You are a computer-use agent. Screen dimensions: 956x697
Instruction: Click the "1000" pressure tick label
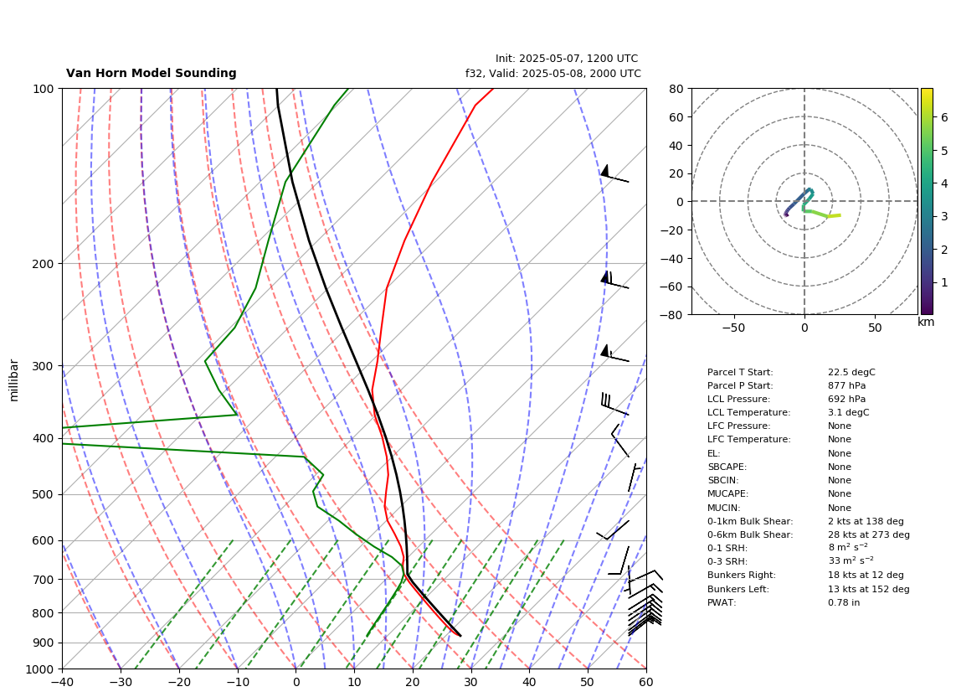pyautogui.click(x=41, y=669)
